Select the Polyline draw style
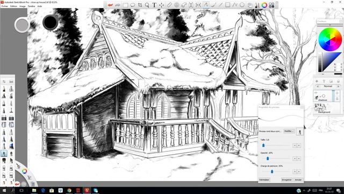Image resolution: width=344 pixels, height=194 pixels. (235, 5)
